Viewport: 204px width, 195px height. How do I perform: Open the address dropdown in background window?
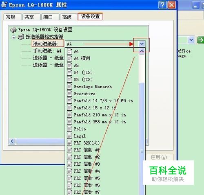point(191,40)
